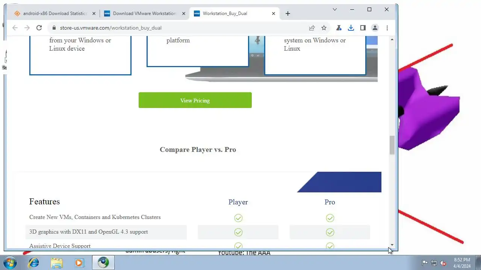This screenshot has height=270, width=481.
Task: Select the Workstation_Buy_Dual tab
Action: pos(234,13)
